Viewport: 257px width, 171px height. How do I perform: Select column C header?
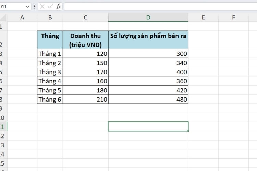pos(86,17)
